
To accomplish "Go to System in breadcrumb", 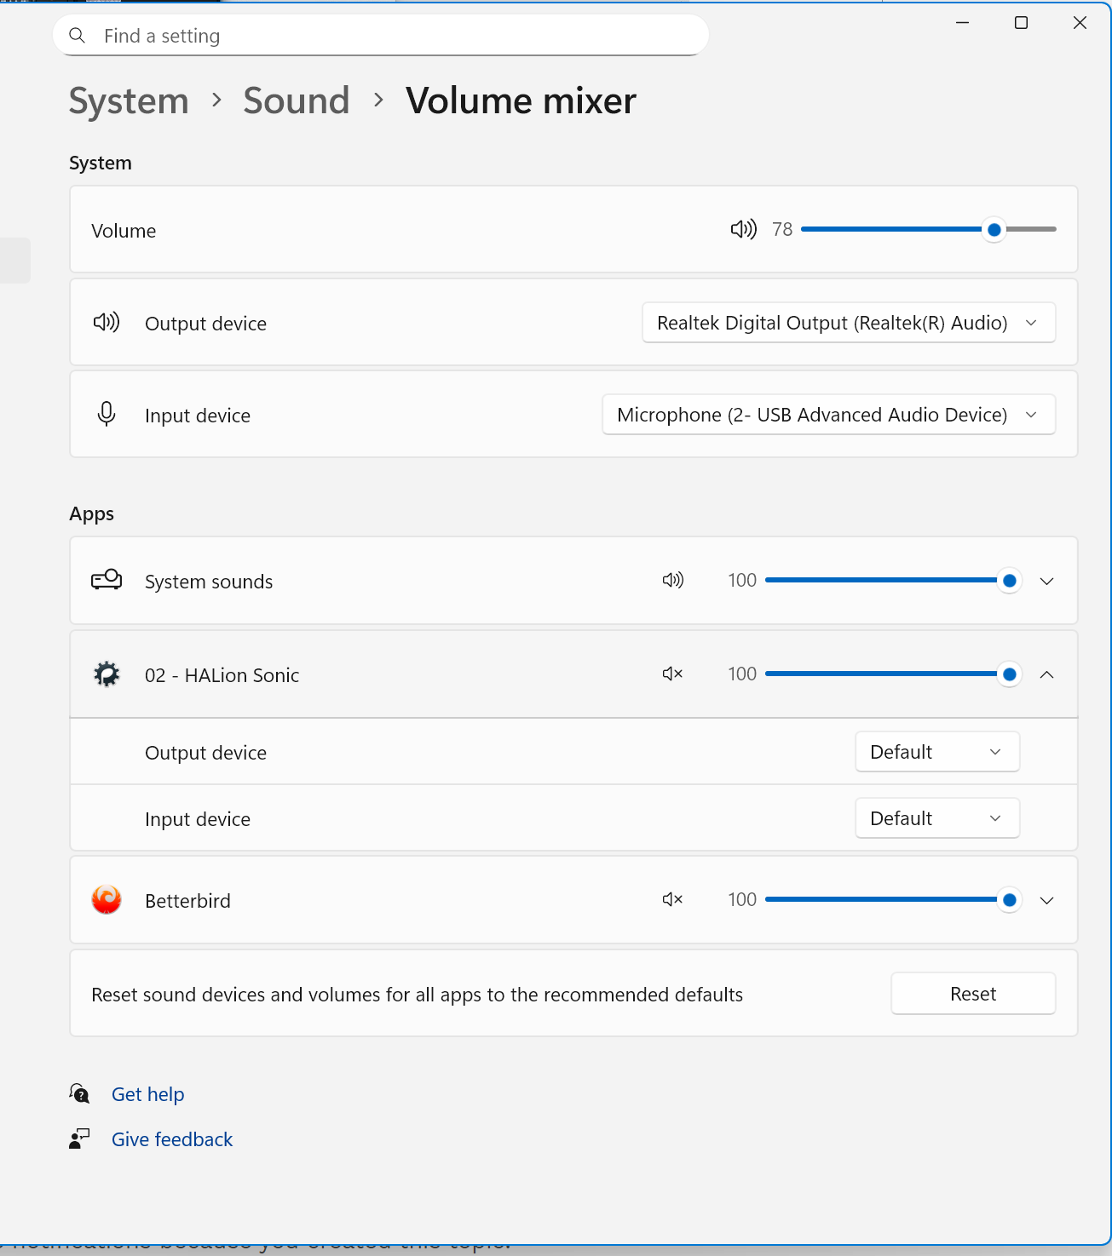I will 129,100.
